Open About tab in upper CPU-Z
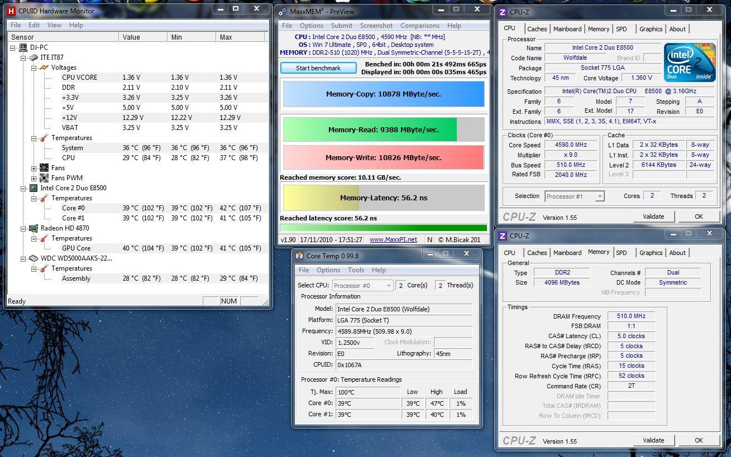The height and width of the screenshot is (457, 731). tap(677, 29)
